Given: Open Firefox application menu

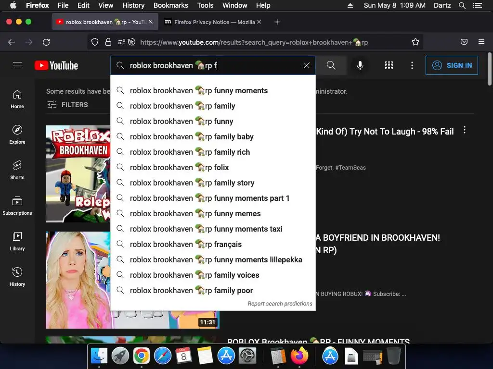Looking at the screenshot, I should click(x=481, y=42).
